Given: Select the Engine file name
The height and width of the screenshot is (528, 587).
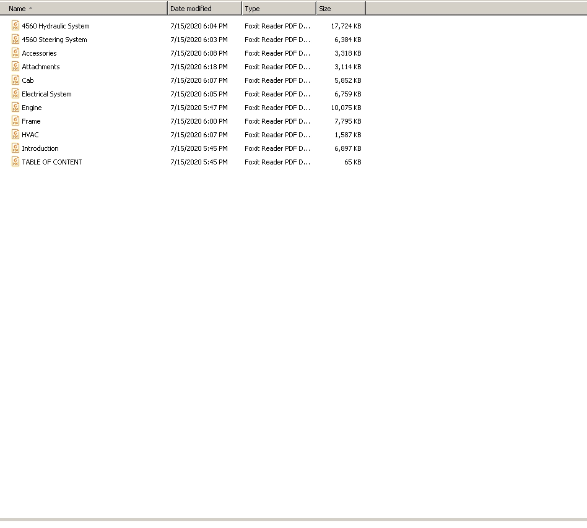Looking at the screenshot, I should tap(32, 108).
